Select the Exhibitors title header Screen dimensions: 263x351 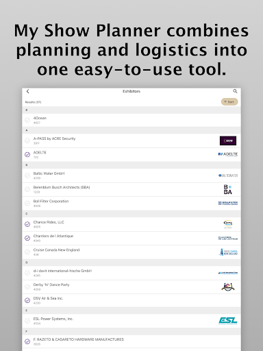point(131,91)
